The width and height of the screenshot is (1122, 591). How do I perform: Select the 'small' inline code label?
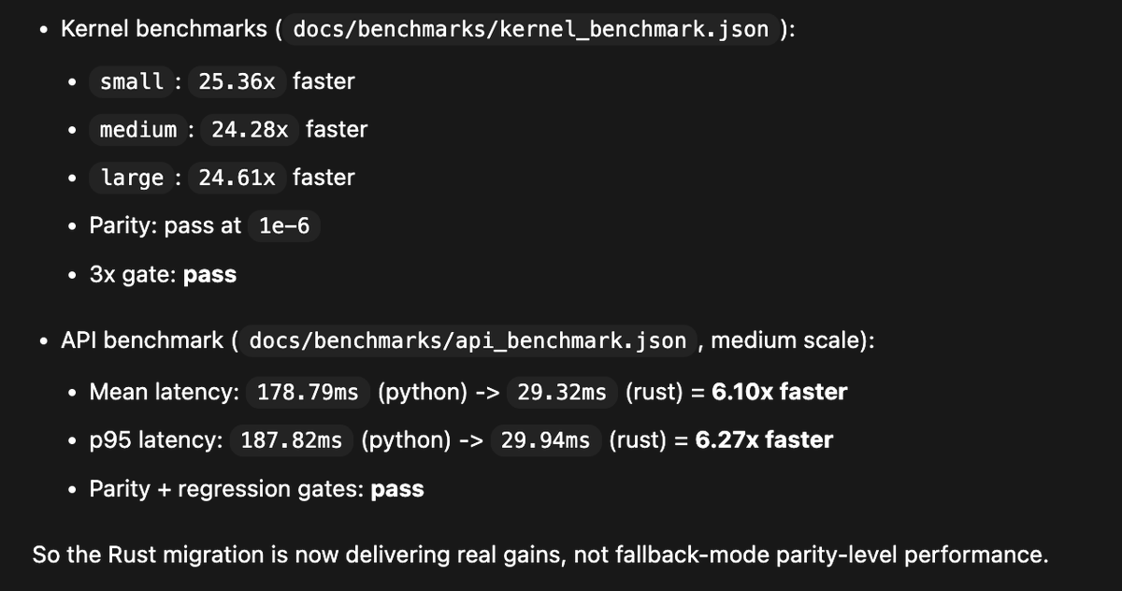click(132, 81)
